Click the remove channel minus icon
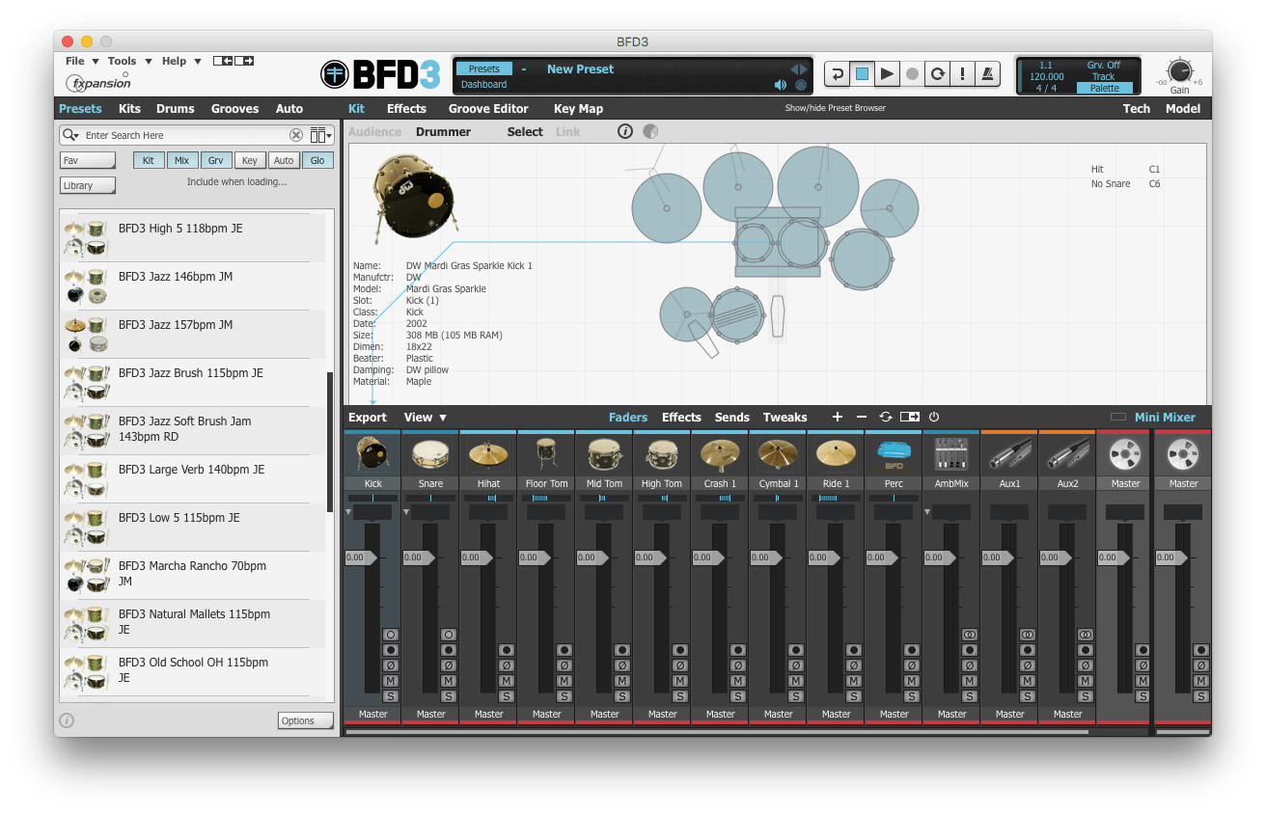The image size is (1266, 814). pyautogui.click(x=861, y=417)
